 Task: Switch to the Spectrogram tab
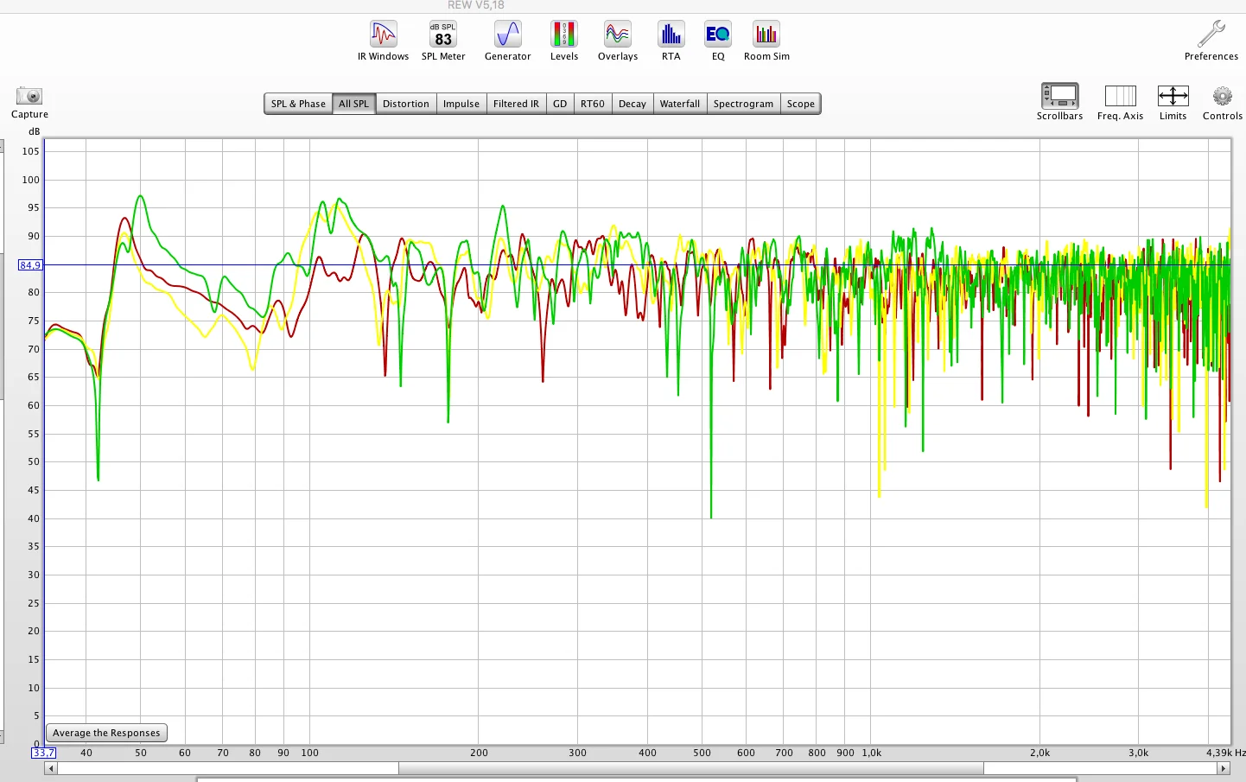point(744,104)
